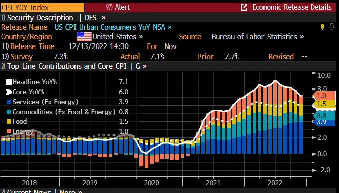Click the yellow 1.5 axis value tag
339x193 pixels.
324,104
